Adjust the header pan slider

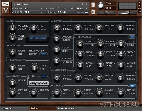point(106,13)
